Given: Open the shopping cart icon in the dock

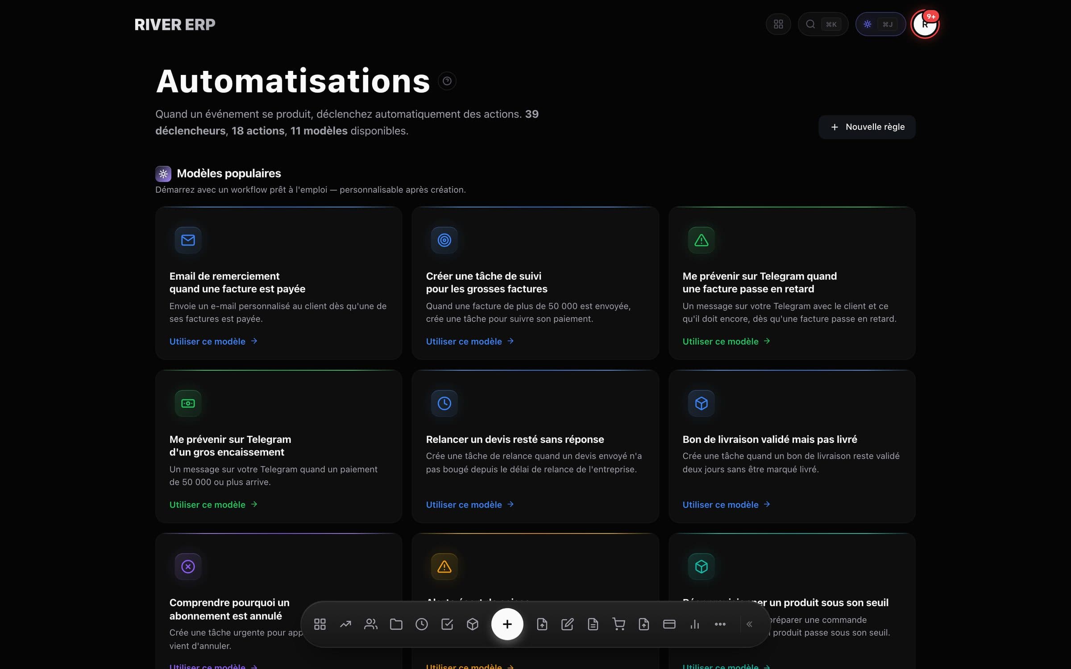Looking at the screenshot, I should point(619,624).
